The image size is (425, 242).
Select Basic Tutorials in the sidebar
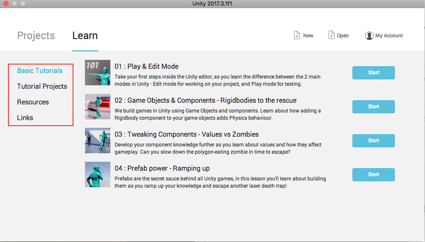(x=39, y=70)
